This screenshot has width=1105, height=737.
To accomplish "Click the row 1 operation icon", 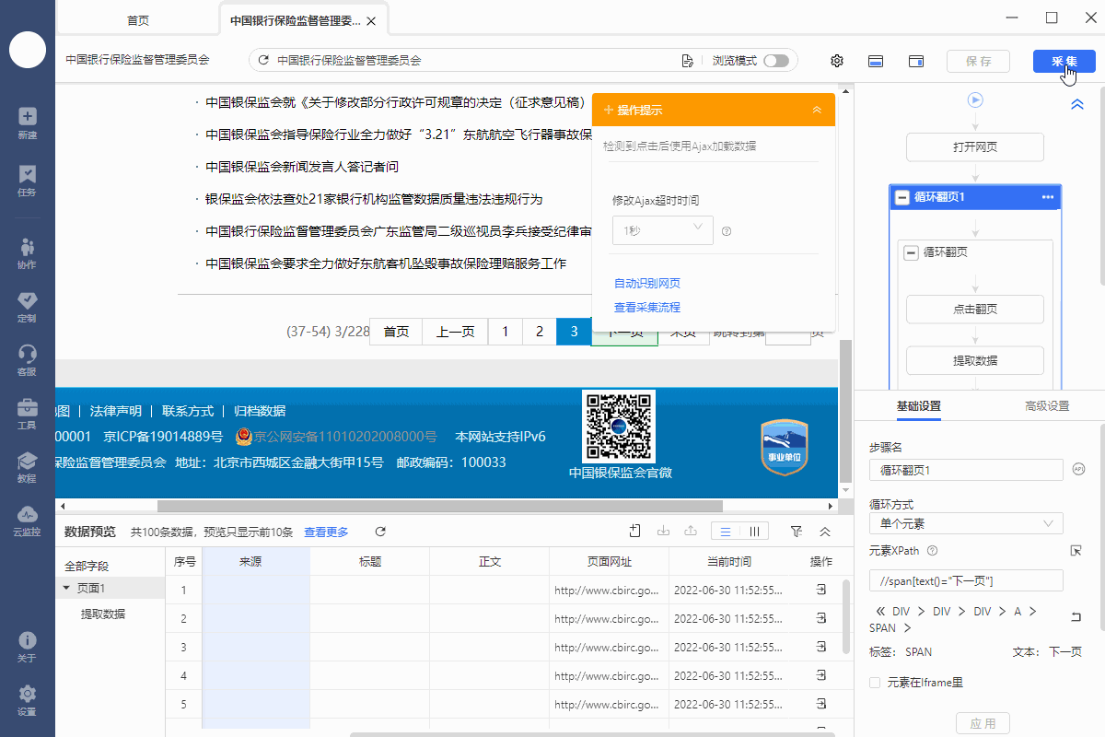I will [820, 590].
